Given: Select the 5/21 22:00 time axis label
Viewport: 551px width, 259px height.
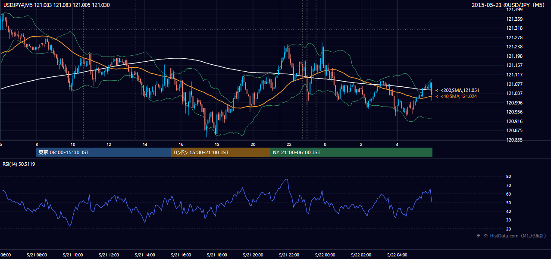Looking at the screenshot, I should [289, 255].
